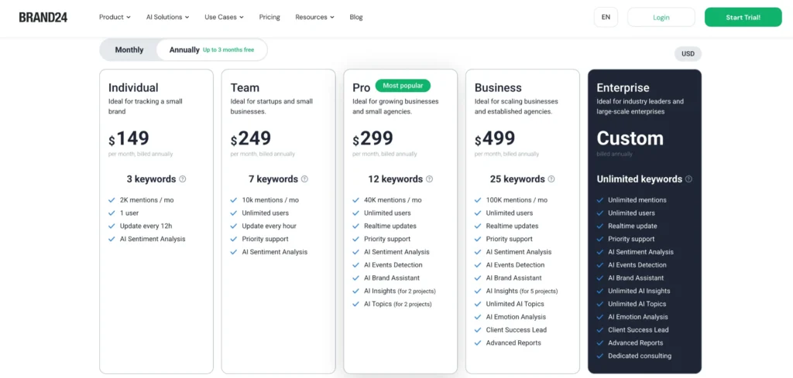Click the Most popular badge
Screen dimensions: 793x378
(x=403, y=86)
